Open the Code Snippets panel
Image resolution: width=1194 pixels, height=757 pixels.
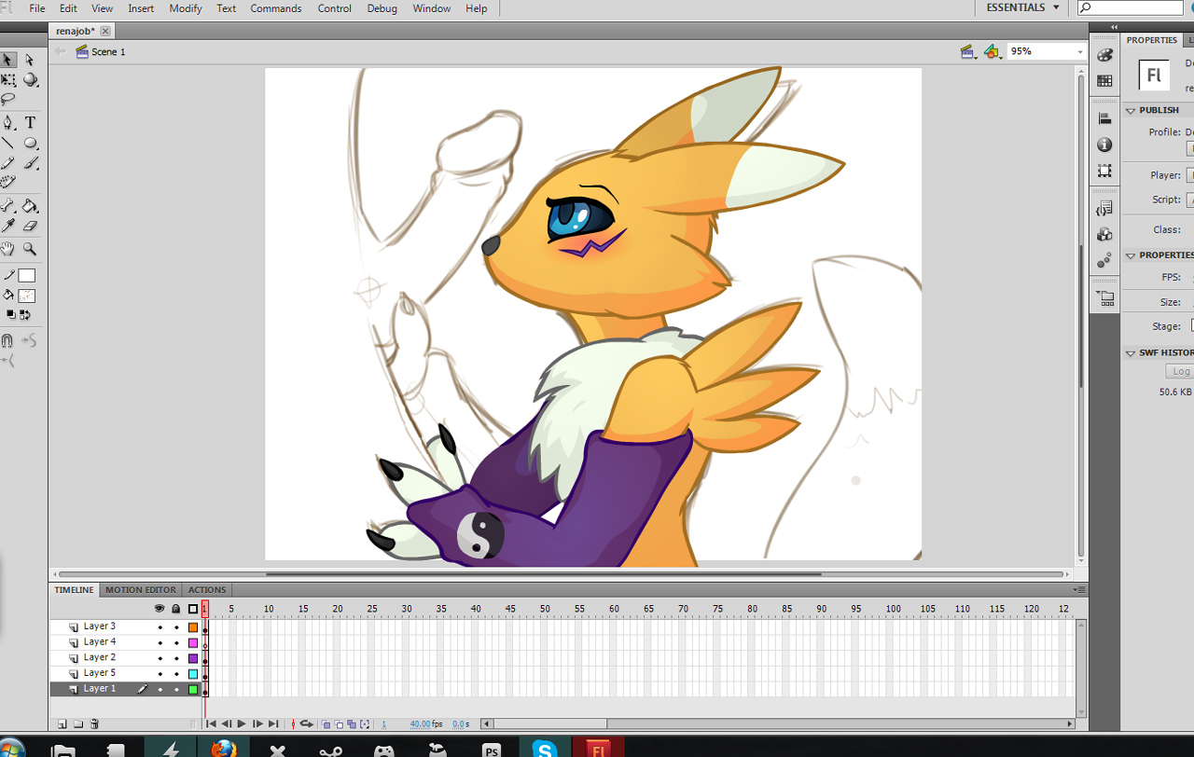tap(1105, 208)
